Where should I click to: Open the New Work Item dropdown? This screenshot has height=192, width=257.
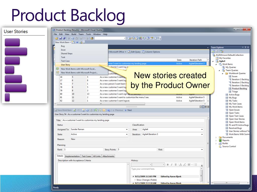(x=63, y=42)
